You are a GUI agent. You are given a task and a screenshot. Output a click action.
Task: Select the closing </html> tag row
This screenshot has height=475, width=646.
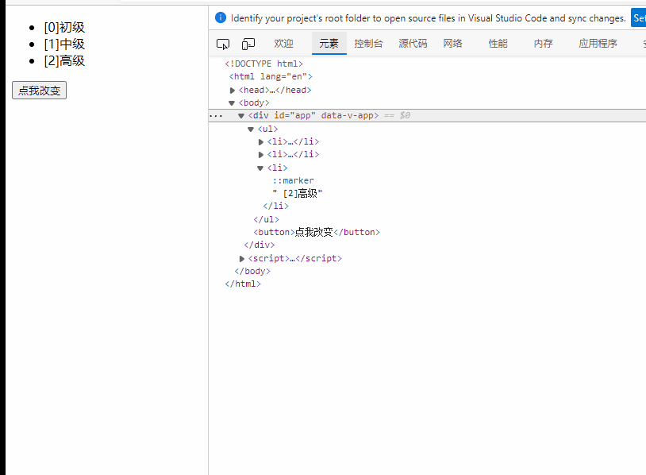[x=243, y=284]
